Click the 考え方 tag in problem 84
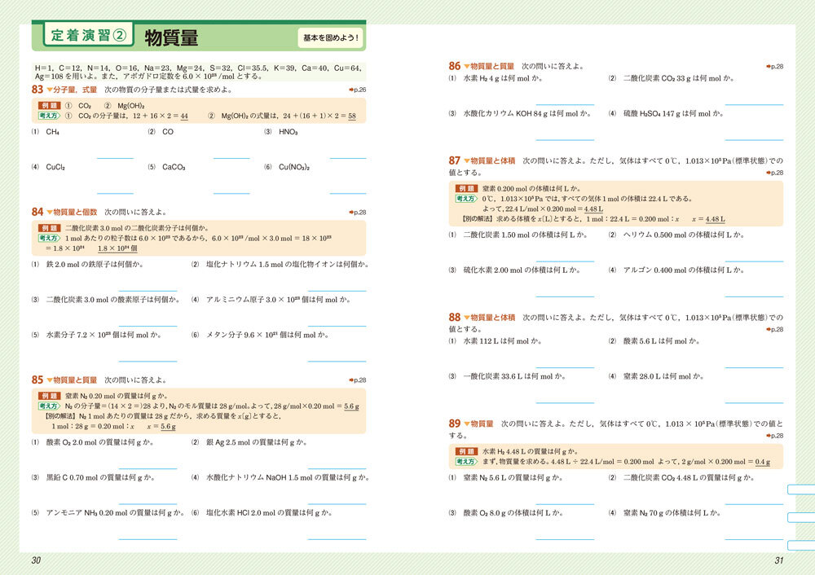Screen dimensions: 815x575 point(49,239)
